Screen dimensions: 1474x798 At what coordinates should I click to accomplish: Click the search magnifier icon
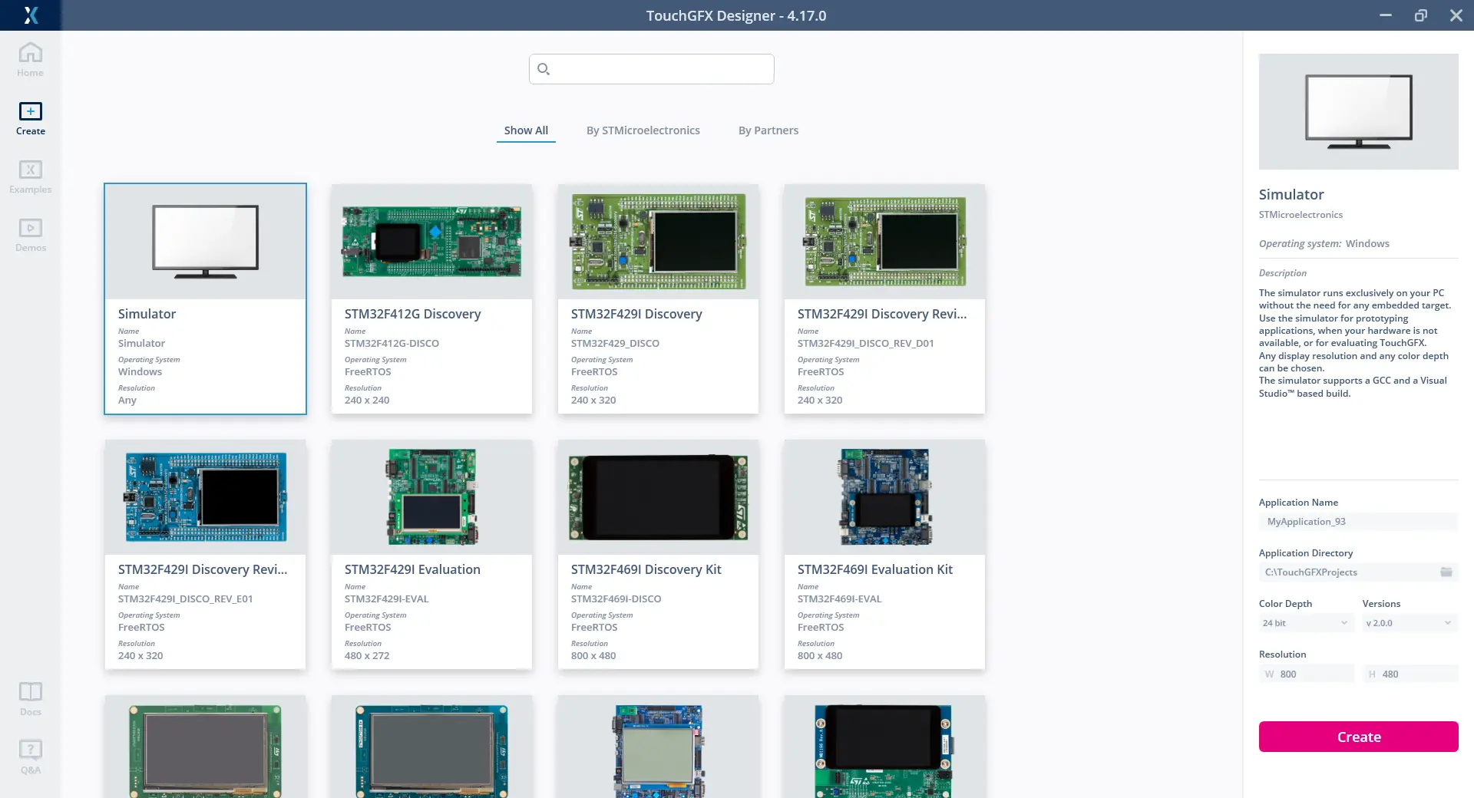coord(544,69)
